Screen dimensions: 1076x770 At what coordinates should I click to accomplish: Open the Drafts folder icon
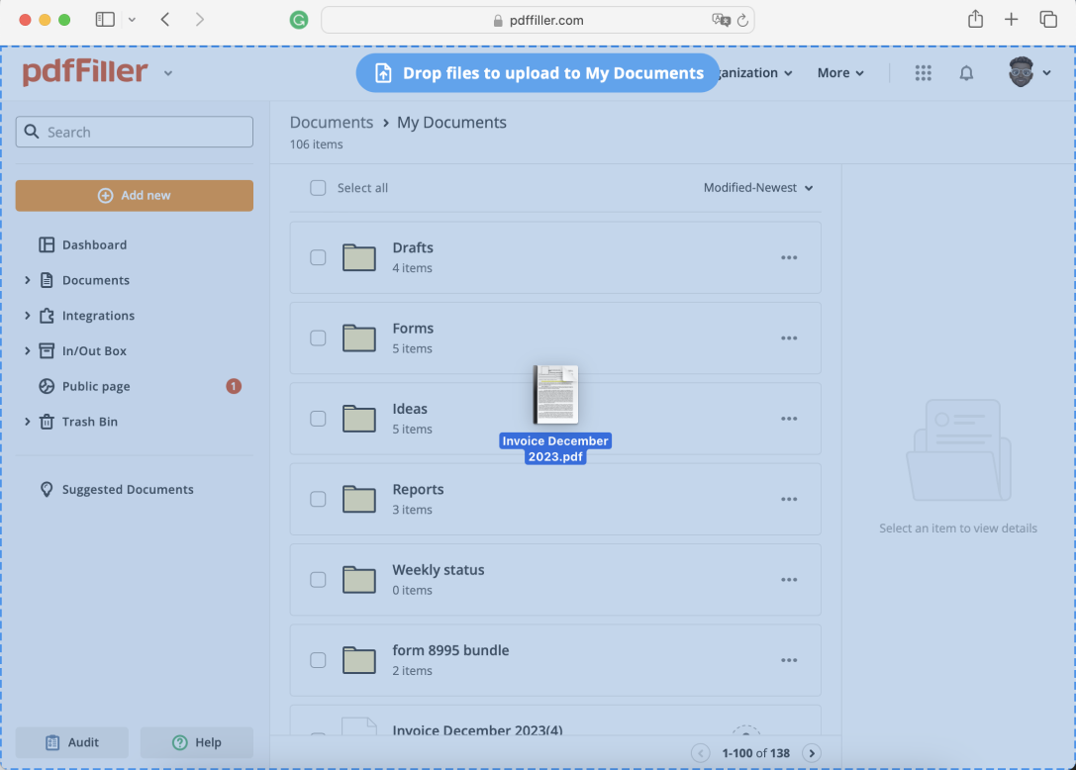(x=359, y=257)
